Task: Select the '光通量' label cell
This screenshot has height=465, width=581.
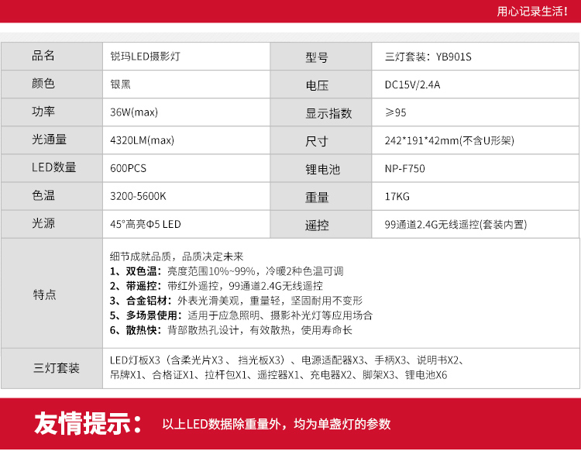Action: (52, 140)
